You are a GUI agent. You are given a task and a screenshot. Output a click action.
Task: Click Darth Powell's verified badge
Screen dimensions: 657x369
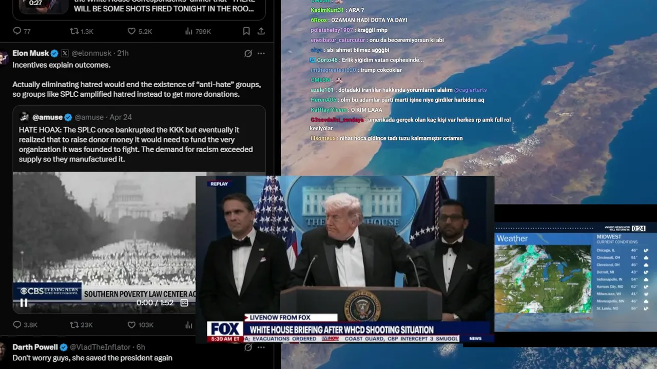pyautogui.click(x=63, y=347)
